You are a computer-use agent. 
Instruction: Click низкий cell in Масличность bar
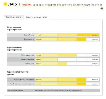[42, 39]
